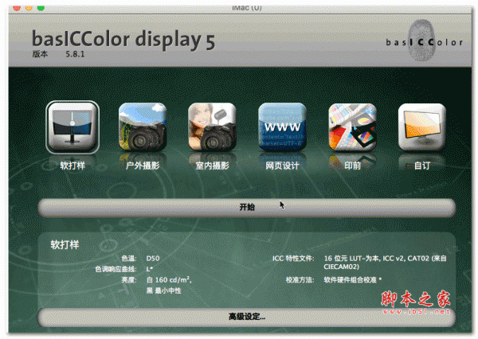Click the 16 位元 LUT profile description
Image resolution: width=478 pixels, height=339 pixels.
[385, 263]
